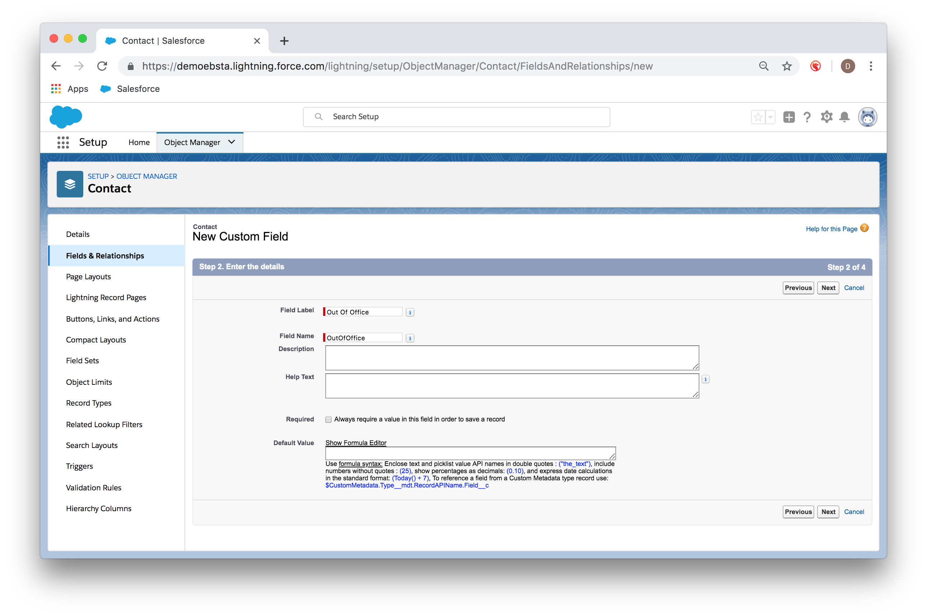This screenshot has height=616, width=927.
Task: Click the Help Text info icon
Action: tap(705, 379)
